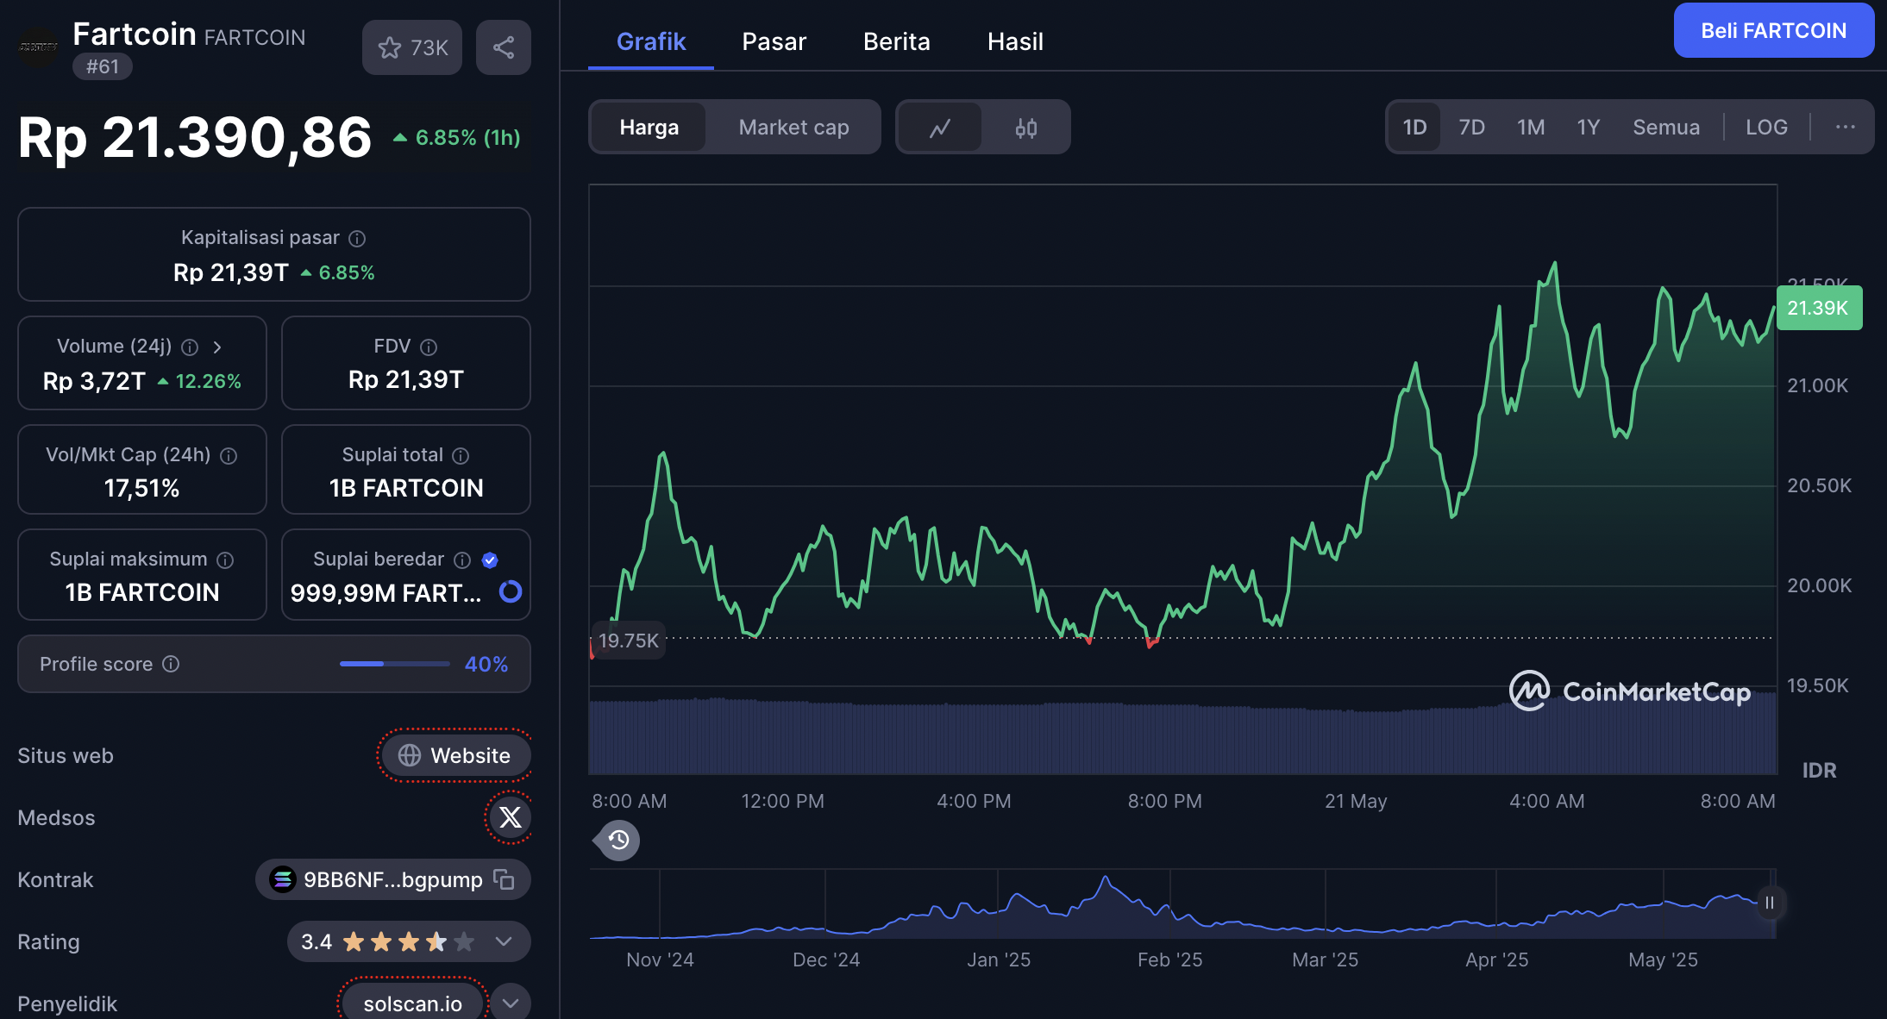
Task: Click chart history clock icon
Action: click(x=618, y=840)
